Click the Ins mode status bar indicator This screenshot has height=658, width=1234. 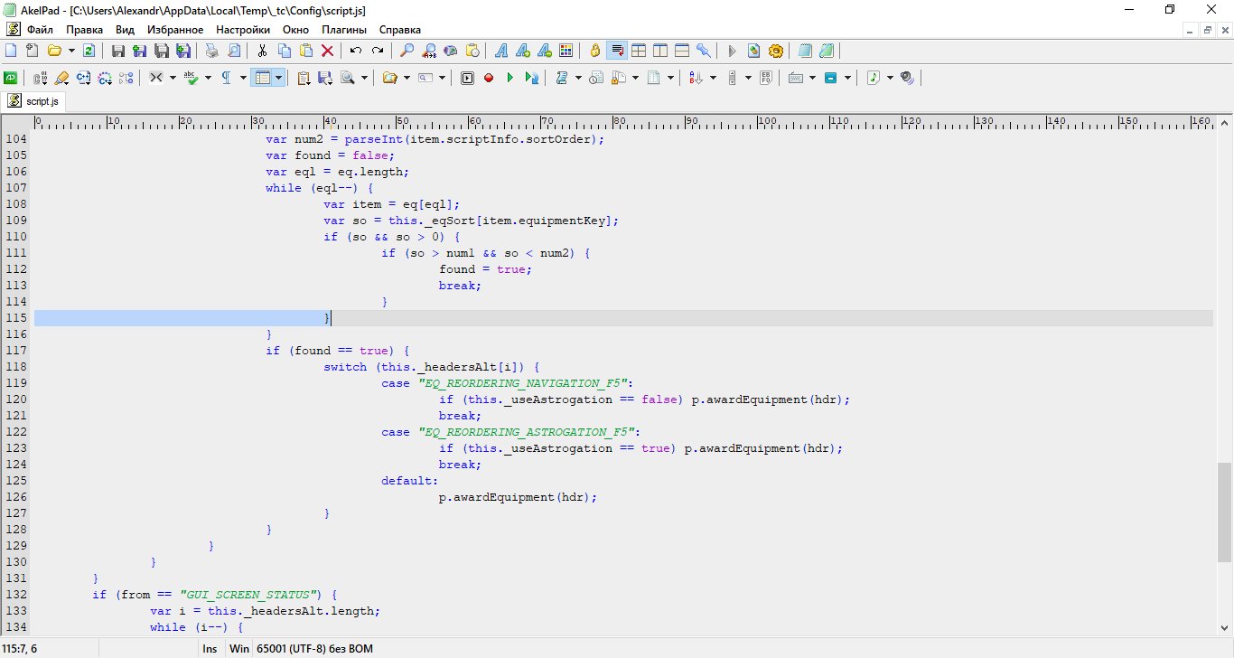tap(210, 649)
